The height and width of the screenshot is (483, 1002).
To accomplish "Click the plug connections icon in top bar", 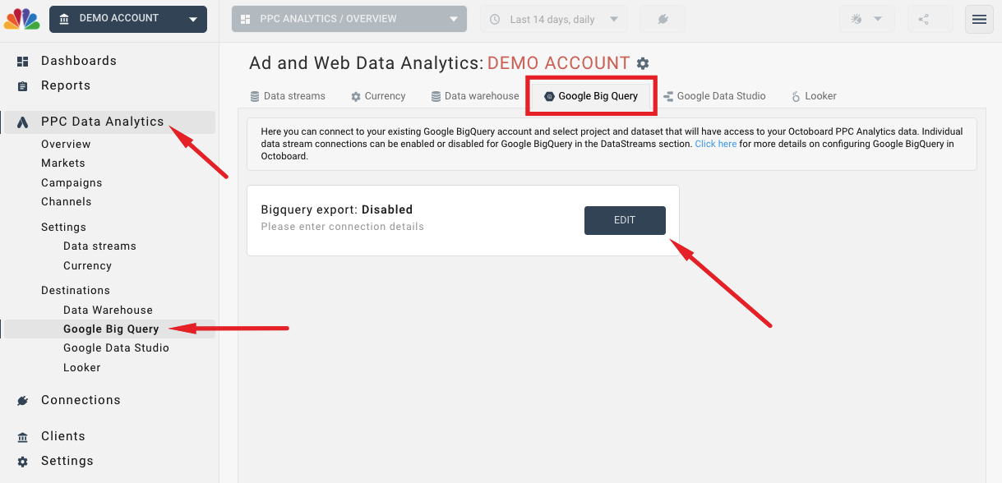I will click(663, 19).
